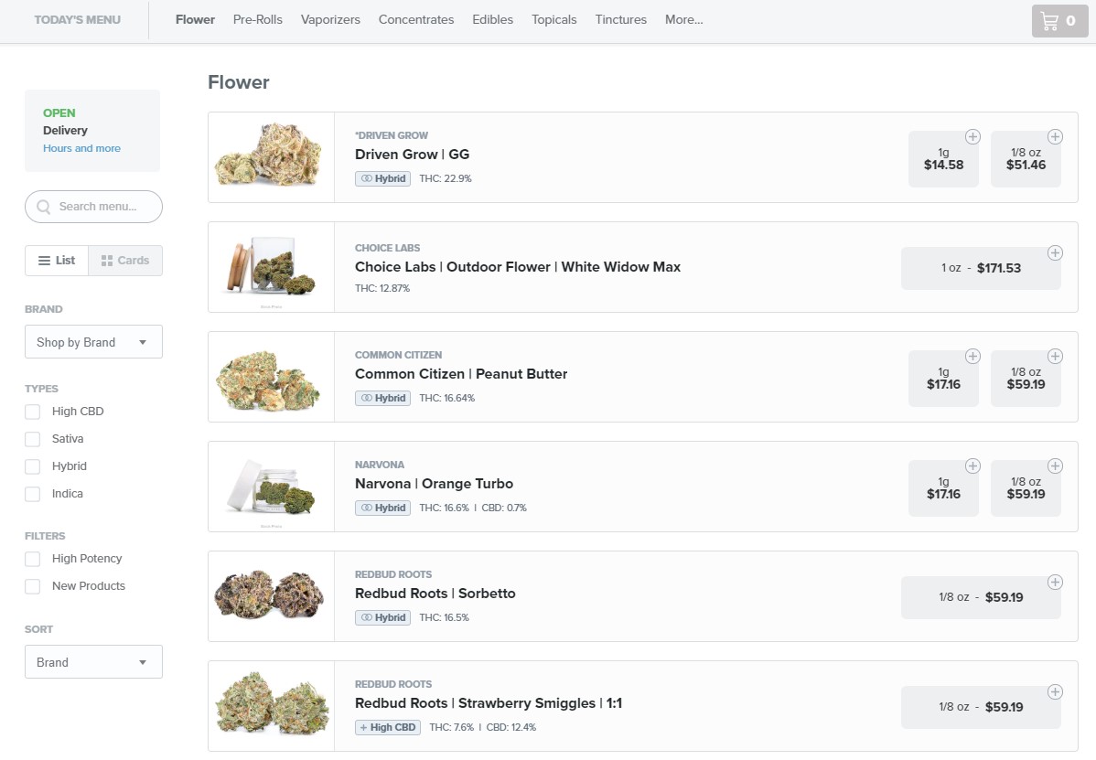Viewport: 1096px width, 760px height.
Task: Focus the Search menu input field
Action: (x=96, y=207)
